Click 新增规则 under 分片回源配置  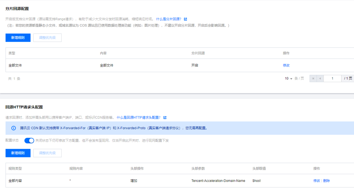(18, 38)
